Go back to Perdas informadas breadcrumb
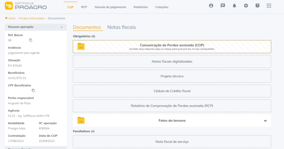The width and height of the screenshot is (284, 149). coord(32,18)
